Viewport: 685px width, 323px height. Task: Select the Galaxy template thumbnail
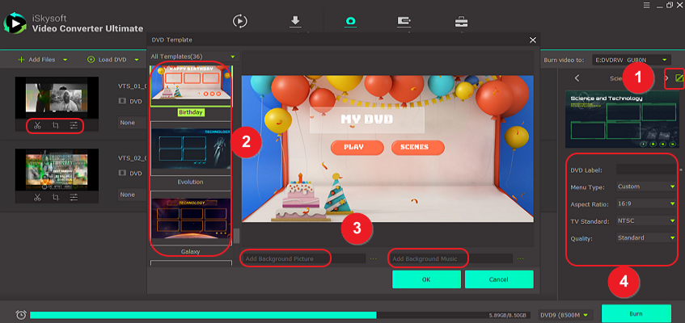click(x=190, y=217)
